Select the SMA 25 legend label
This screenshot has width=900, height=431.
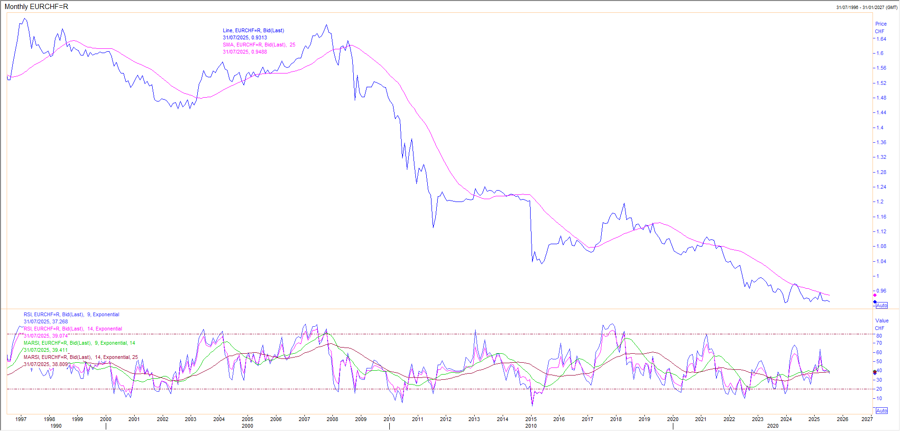click(x=259, y=45)
